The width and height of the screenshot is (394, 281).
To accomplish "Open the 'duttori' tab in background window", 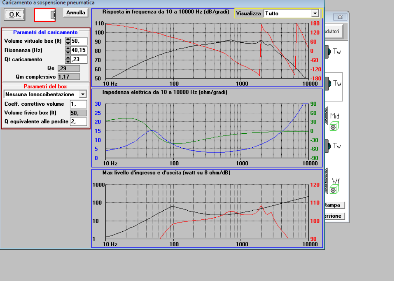I will (x=333, y=31).
